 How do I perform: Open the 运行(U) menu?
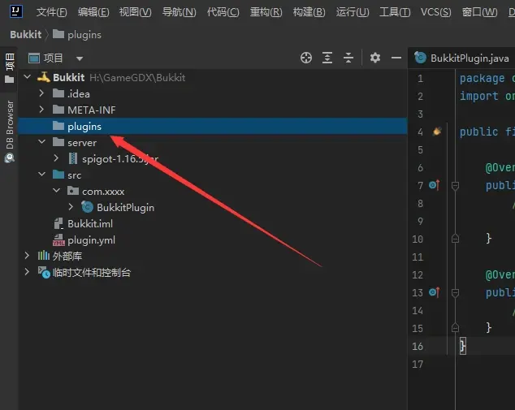pos(353,12)
